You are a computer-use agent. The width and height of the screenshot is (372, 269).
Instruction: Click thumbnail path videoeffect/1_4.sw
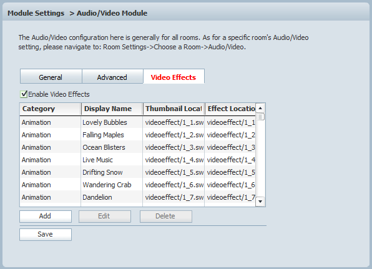174,160
